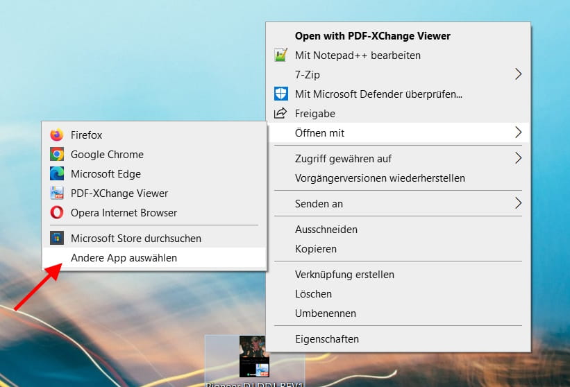Click the Microsoft Edge icon
Screen dimensions: 570x387
[x=57, y=173]
